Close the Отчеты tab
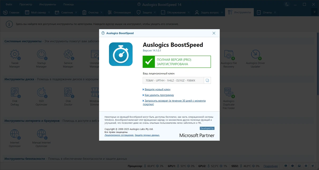The height and width of the screenshot is (170, 319). [x=275, y=12]
